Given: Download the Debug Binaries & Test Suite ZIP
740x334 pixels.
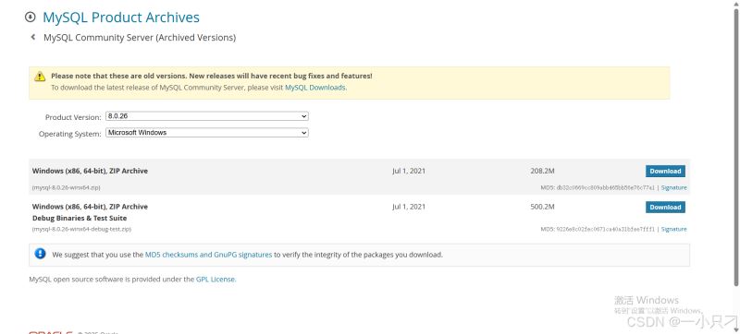Looking at the screenshot, I should point(665,207).
